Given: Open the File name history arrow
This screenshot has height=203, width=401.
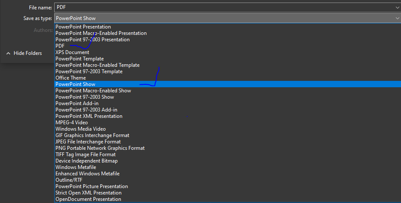Looking at the screenshot, I should coord(397,8).
